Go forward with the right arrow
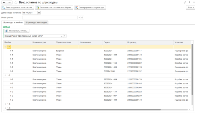Image resolution: width=197 pixels, height=113 pixels. point(10,2)
